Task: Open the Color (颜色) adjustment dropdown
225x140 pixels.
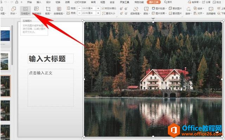Action: point(146,11)
